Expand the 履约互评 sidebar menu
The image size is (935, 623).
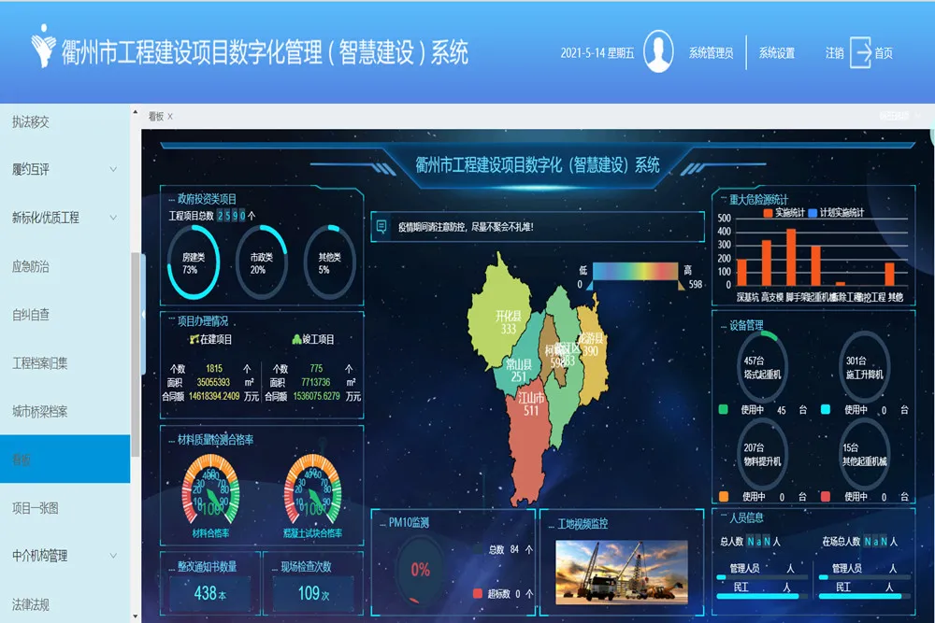click(x=113, y=169)
